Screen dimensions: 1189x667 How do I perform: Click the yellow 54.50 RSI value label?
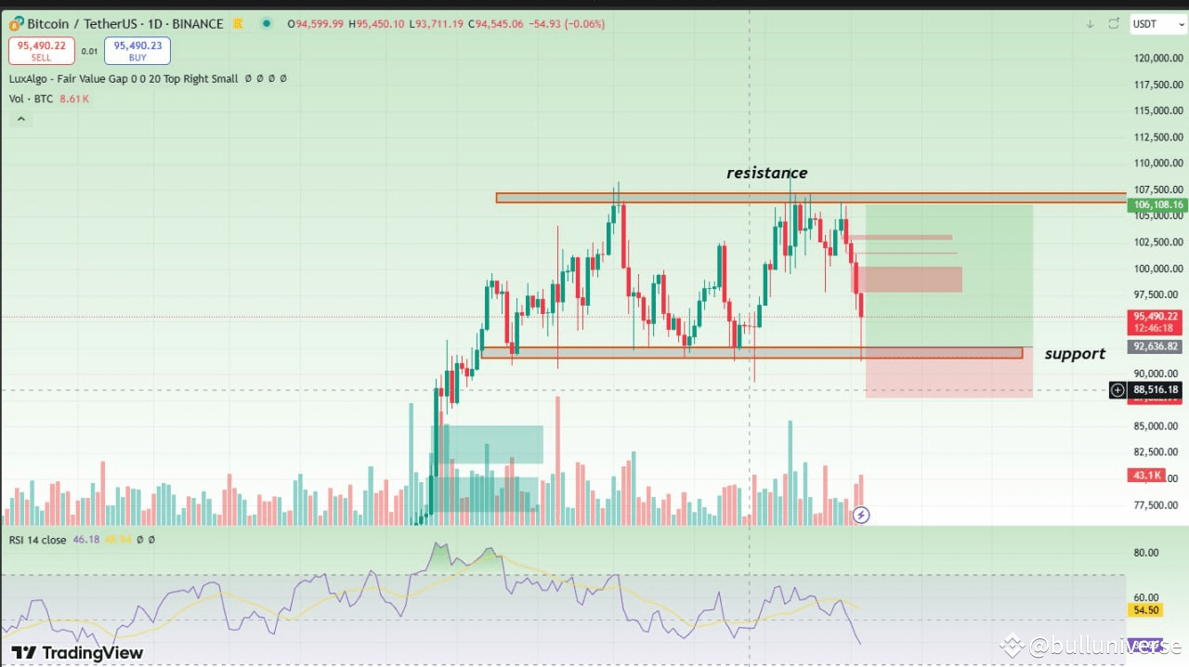(x=1145, y=609)
